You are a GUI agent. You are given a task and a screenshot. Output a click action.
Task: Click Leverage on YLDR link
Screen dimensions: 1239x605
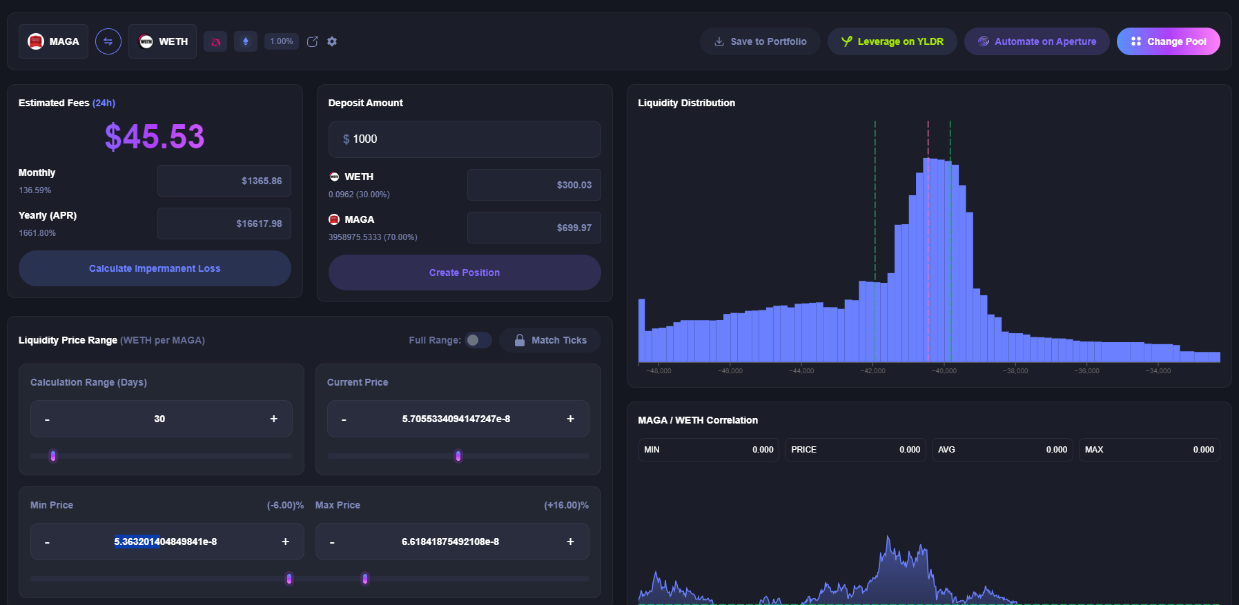[892, 41]
